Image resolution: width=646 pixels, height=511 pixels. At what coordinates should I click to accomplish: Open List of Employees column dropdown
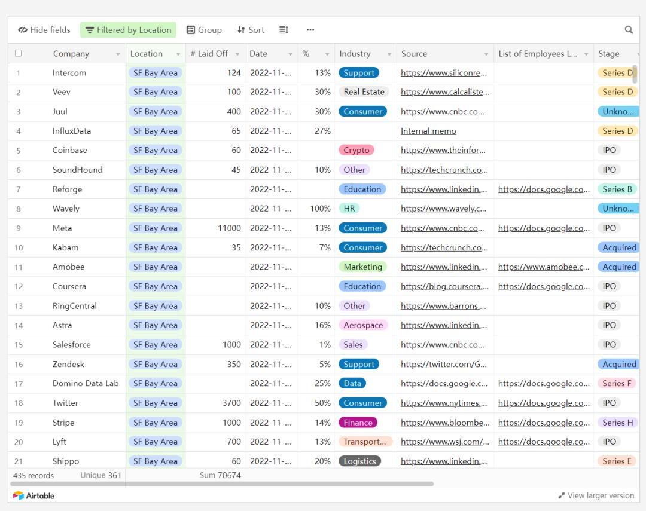(x=586, y=54)
